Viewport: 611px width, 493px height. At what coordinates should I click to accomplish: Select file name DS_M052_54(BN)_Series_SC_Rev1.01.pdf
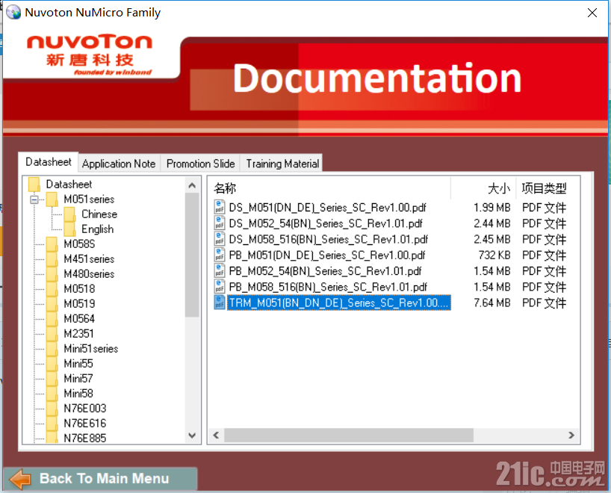coord(326,223)
